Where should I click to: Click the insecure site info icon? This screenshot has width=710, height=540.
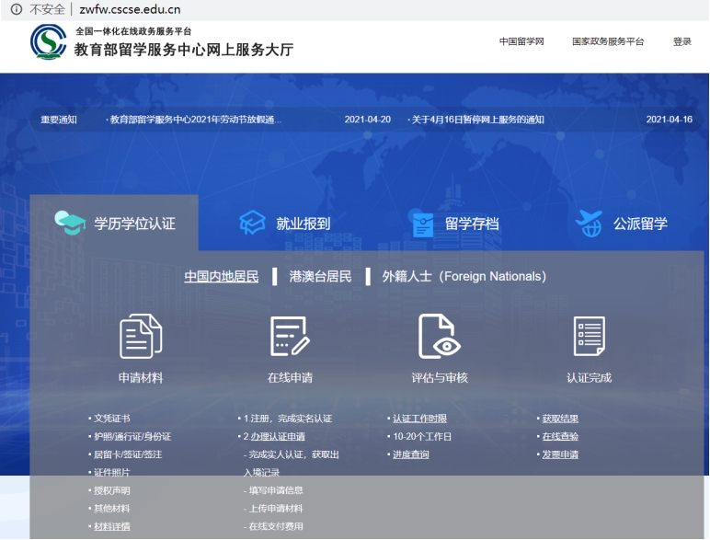coord(16,9)
